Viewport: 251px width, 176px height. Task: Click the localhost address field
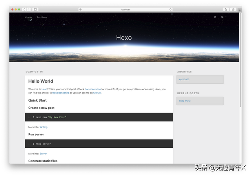(x=125, y=9)
